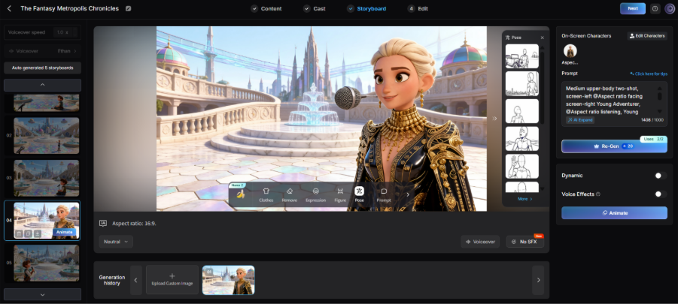Choose the first pose sketch with the vehicle

click(x=522, y=56)
